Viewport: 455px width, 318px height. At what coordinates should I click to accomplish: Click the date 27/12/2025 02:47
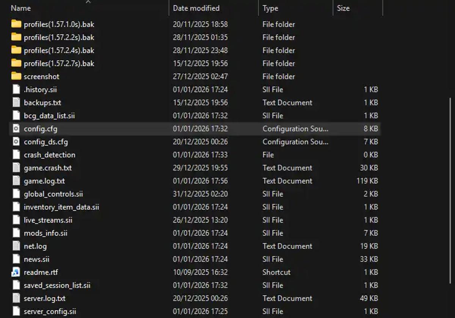pos(200,76)
